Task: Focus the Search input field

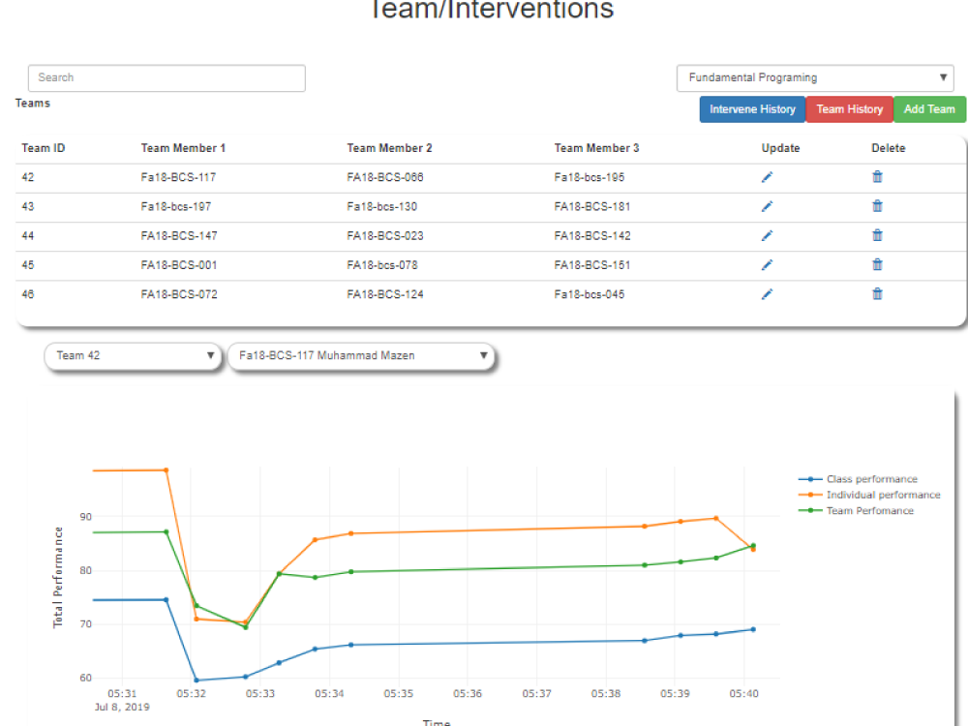Action: pyautogui.click(x=166, y=77)
